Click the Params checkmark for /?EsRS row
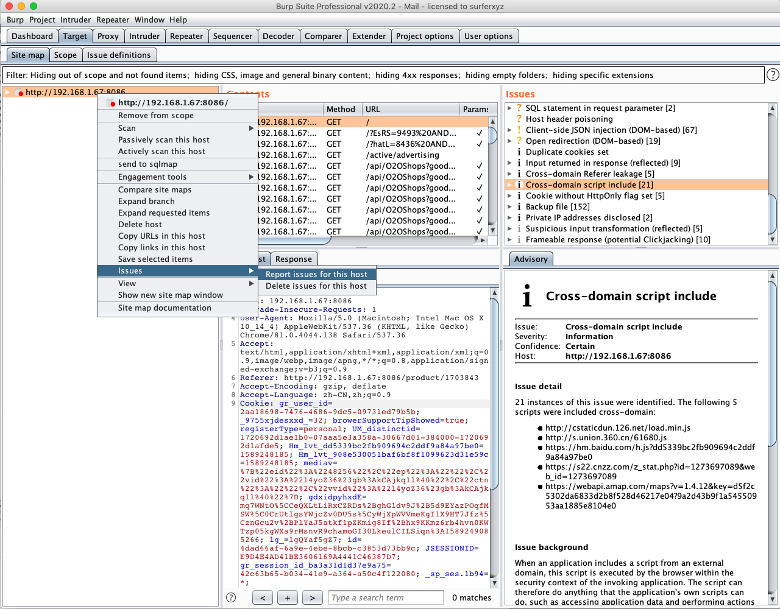The height and width of the screenshot is (609, 780). pos(480,133)
